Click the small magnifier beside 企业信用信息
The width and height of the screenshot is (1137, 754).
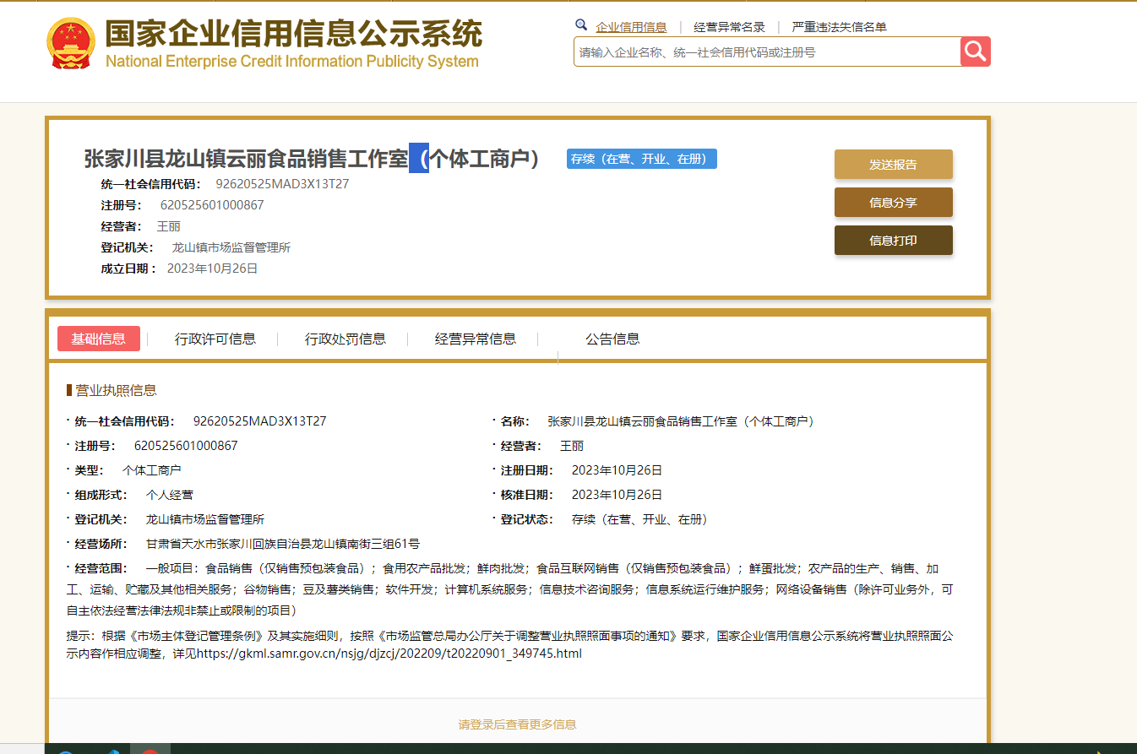(581, 25)
